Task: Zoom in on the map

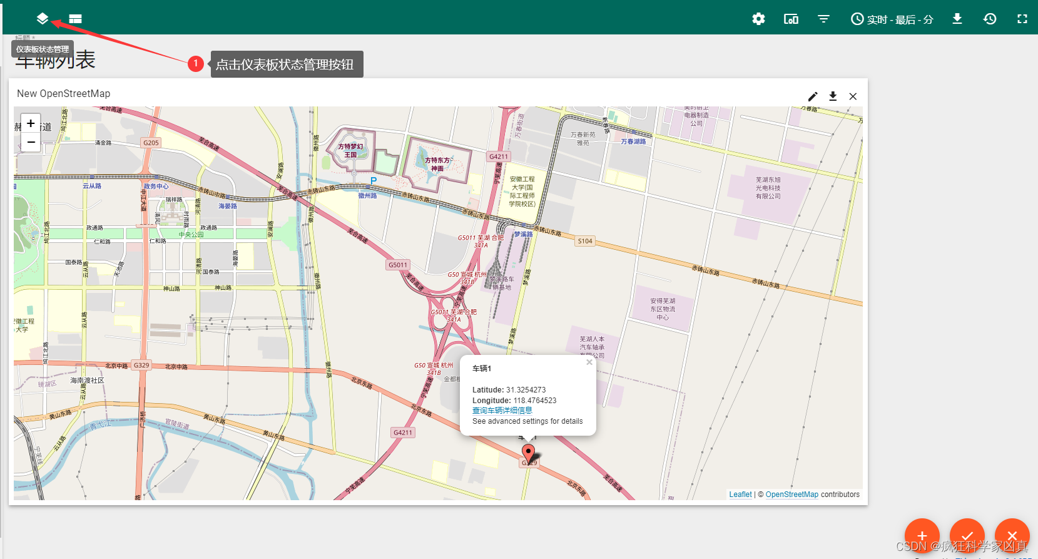Action: (31, 123)
